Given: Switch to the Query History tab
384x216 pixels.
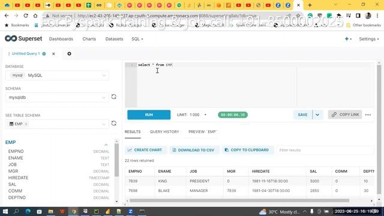Looking at the screenshot, I should [x=164, y=132].
